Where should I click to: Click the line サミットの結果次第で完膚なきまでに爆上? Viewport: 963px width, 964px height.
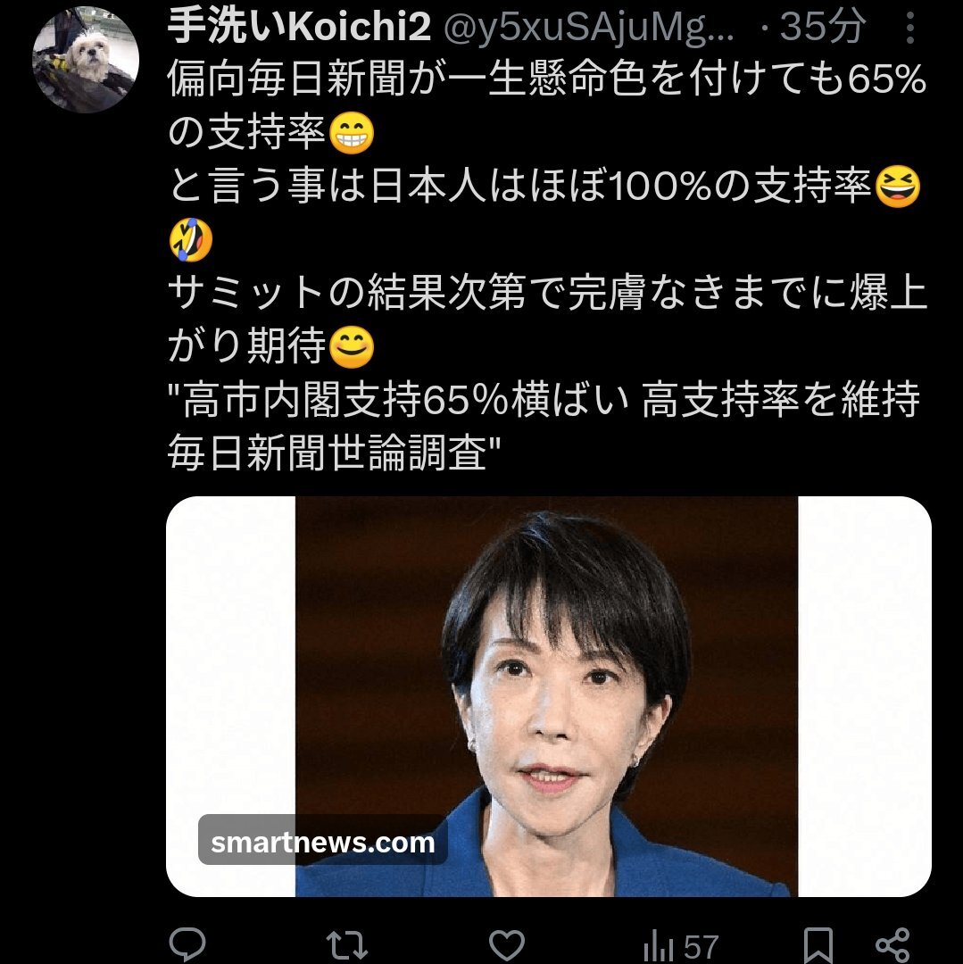coord(547,293)
